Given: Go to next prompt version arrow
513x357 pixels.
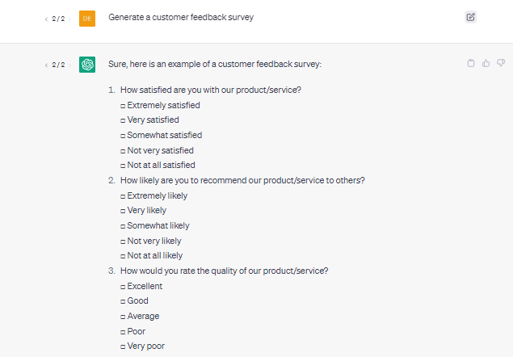Looking at the screenshot, I should [69, 19].
